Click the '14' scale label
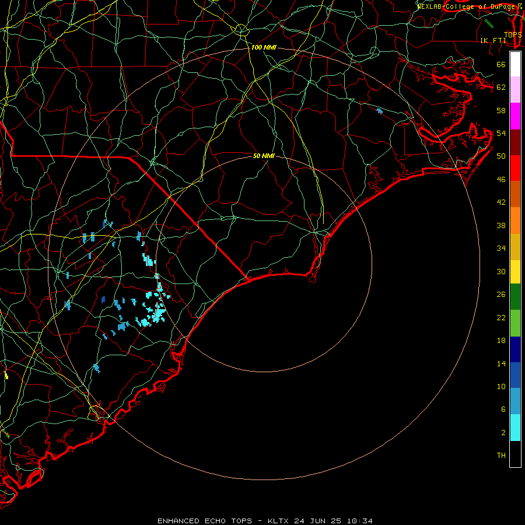525x525 pixels. click(501, 364)
